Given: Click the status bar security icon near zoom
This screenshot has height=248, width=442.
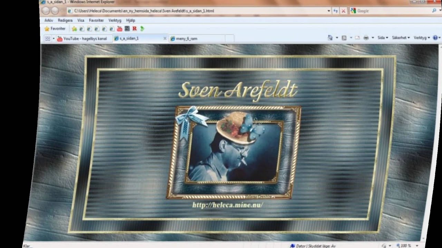Looking at the screenshot, I should 384,246.
